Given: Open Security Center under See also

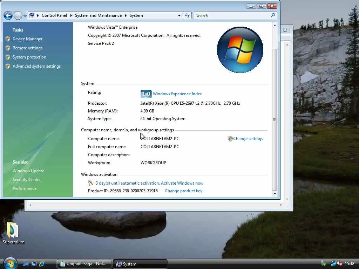Looking at the screenshot, I should (27, 180).
